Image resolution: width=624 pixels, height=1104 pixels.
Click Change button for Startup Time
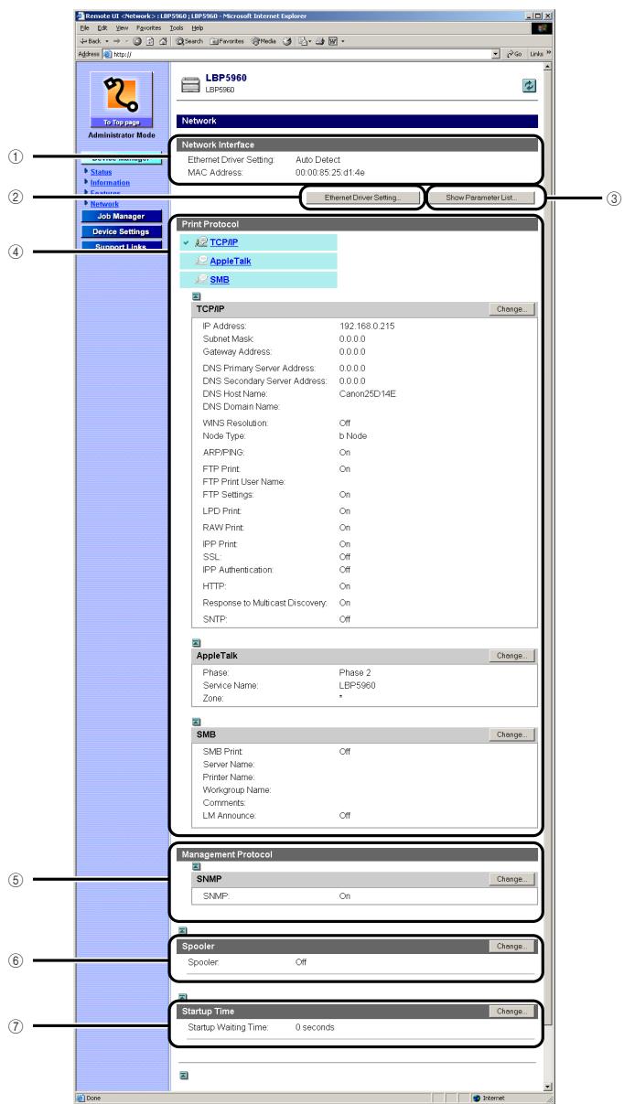click(x=512, y=1011)
